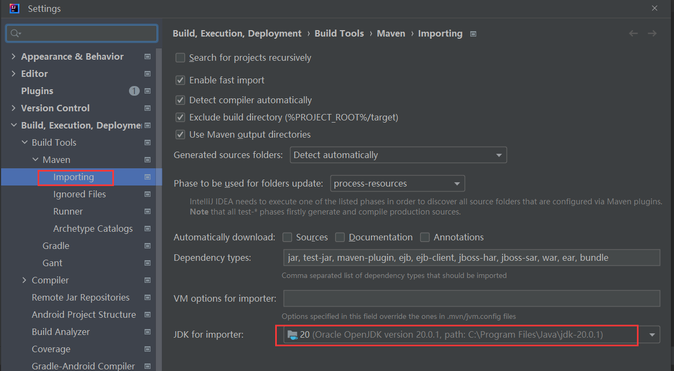This screenshot has height=371, width=674.
Task: Click project-level icon beside Importing breadcrumb
Action: 473,34
